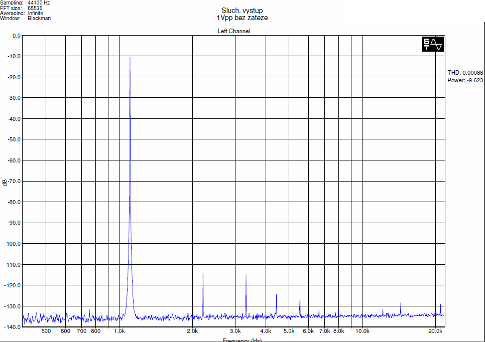
Task: Click the 'dB' y-axis label
Action: 5,183
